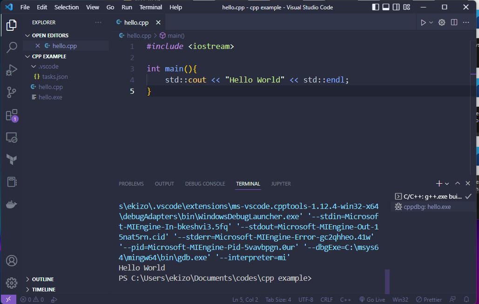Open the notebook-style icon in activity bar
The image size is (479, 304).
click(11, 182)
